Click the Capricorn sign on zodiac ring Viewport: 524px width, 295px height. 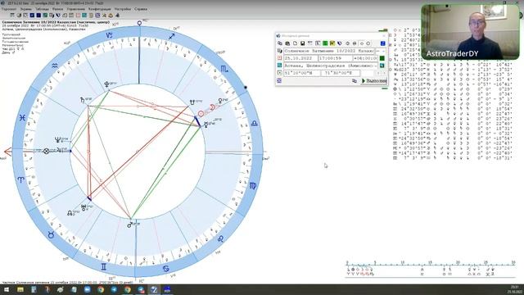[109, 35]
